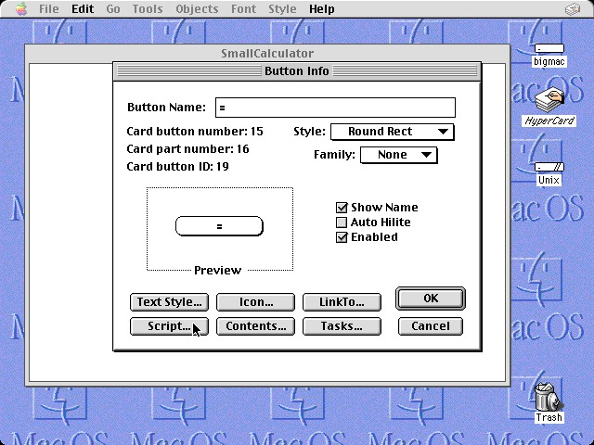This screenshot has height=445, width=594.
Task: Click the Tasks... button
Action: coord(342,326)
